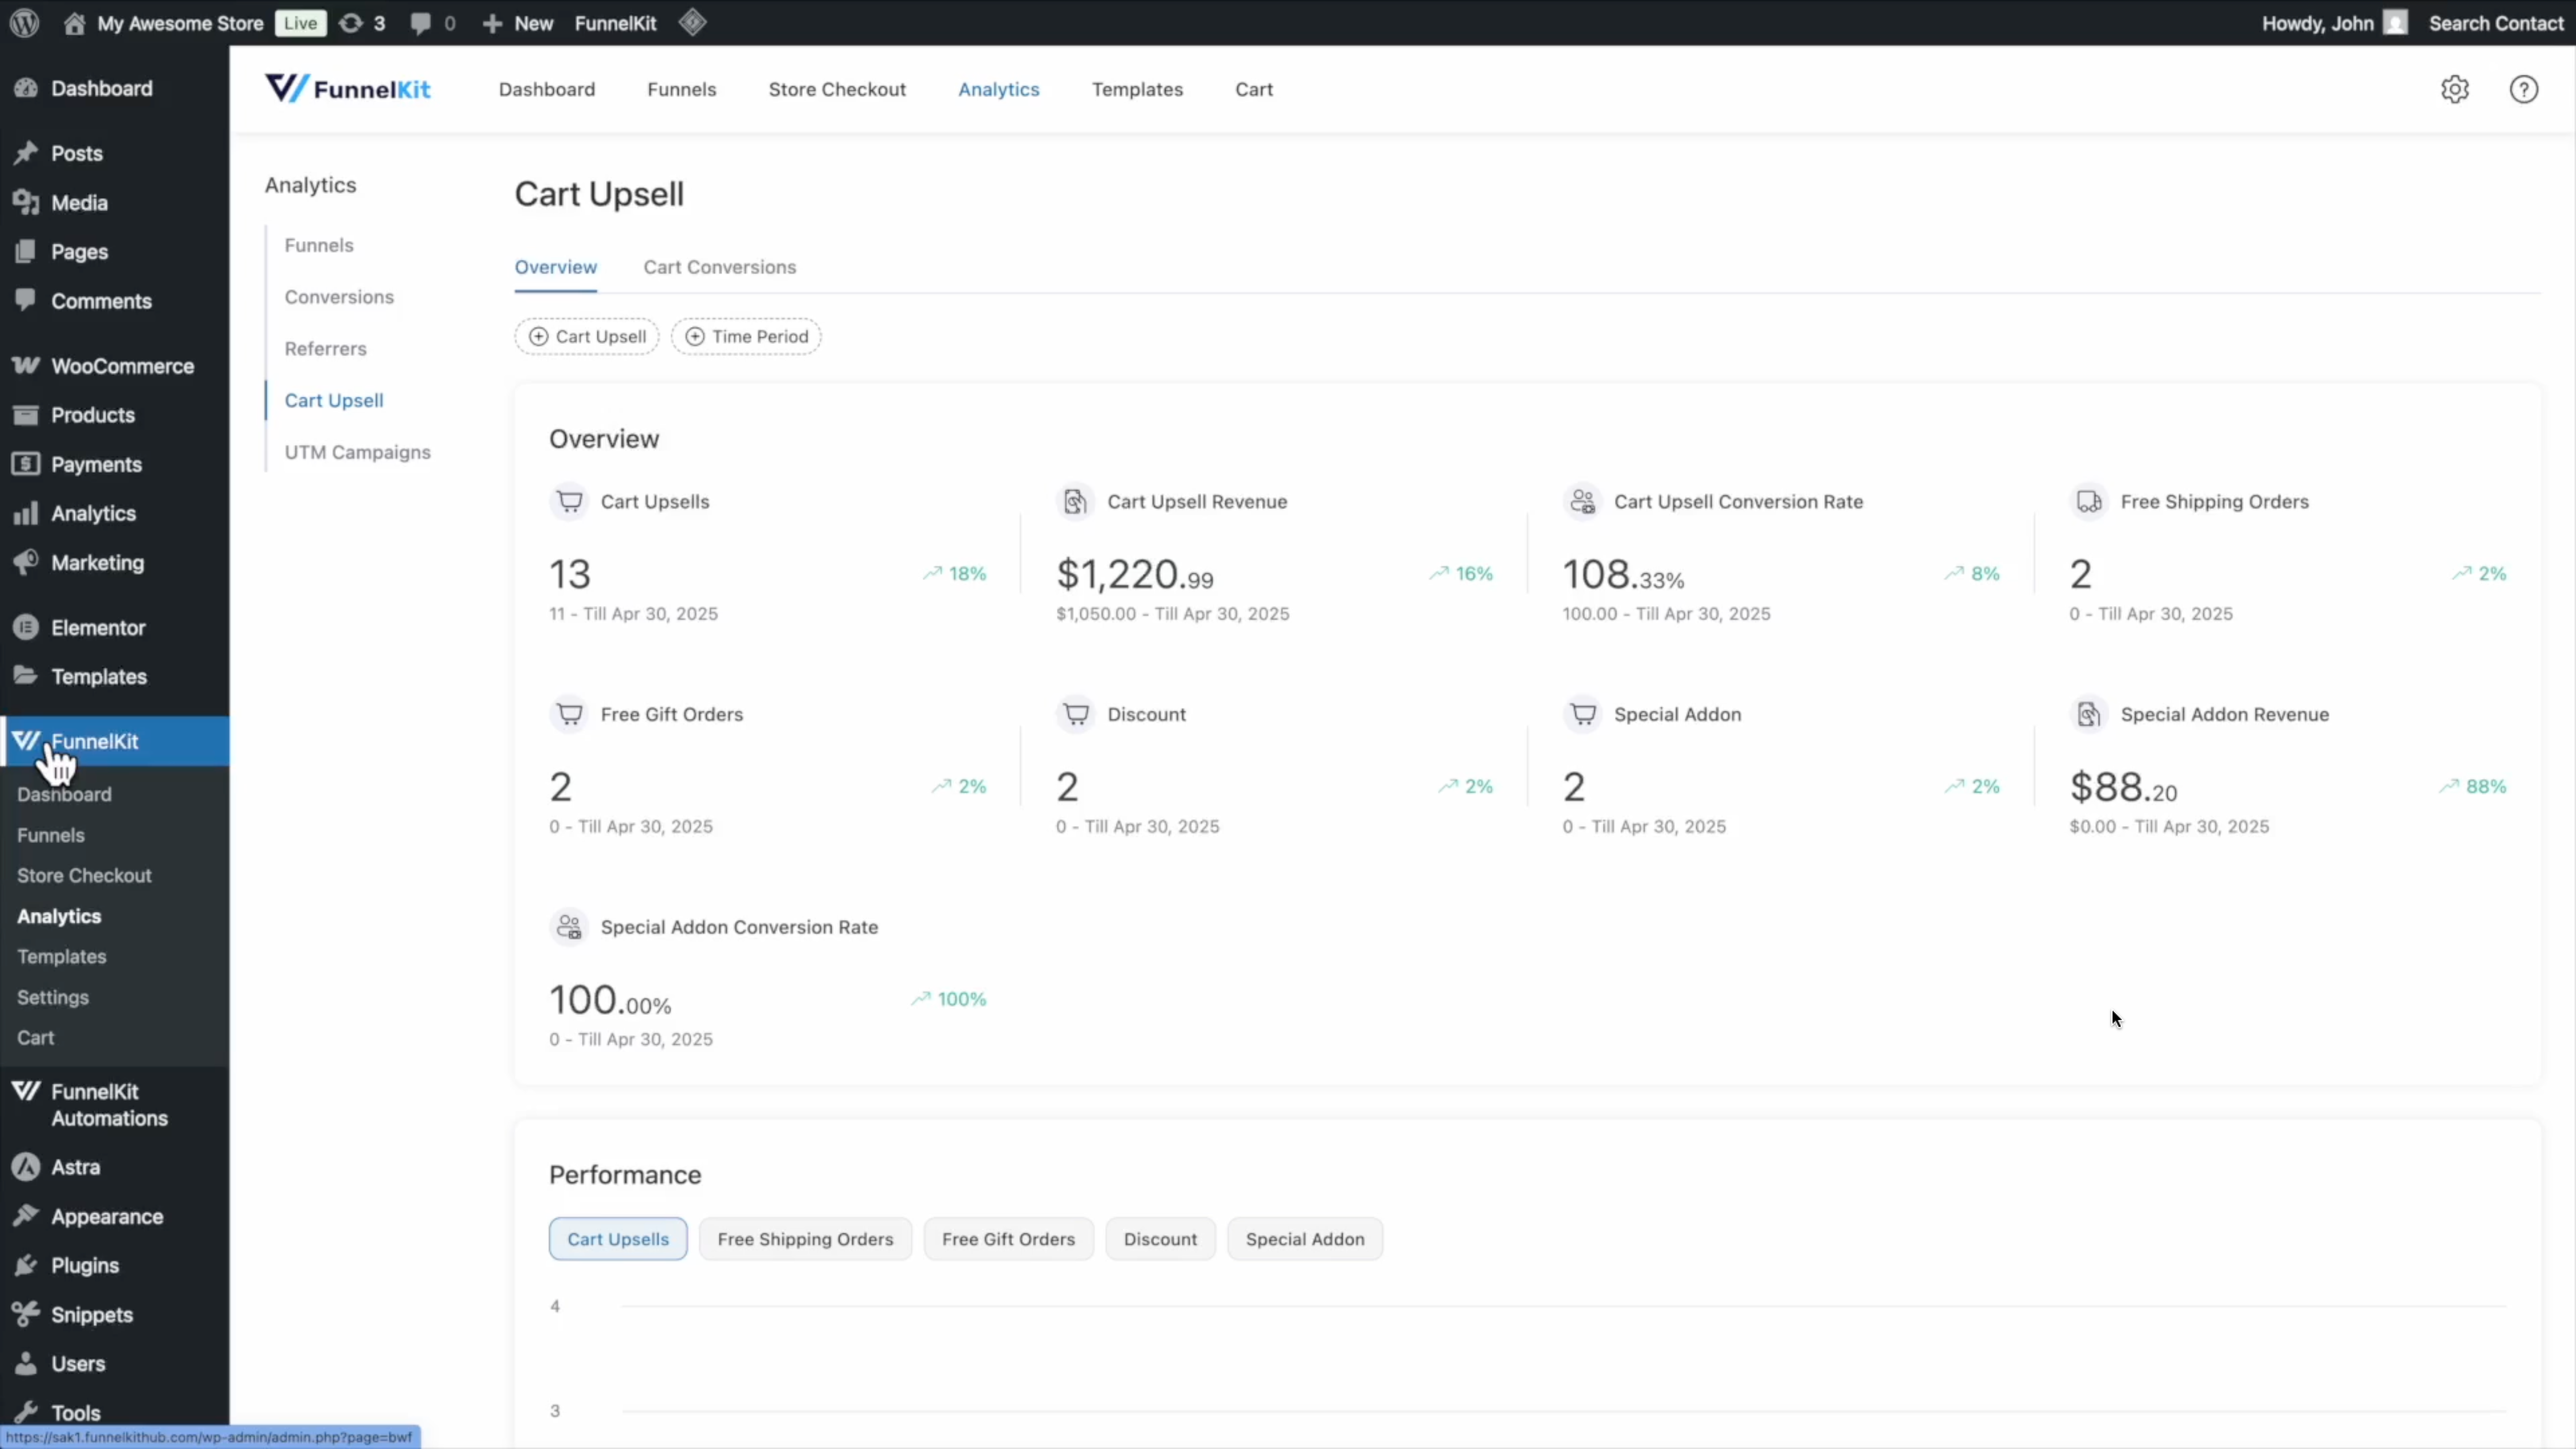This screenshot has width=2576, height=1449.
Task: Click the Special Addon Conversion Rate icon
Action: coord(569,927)
